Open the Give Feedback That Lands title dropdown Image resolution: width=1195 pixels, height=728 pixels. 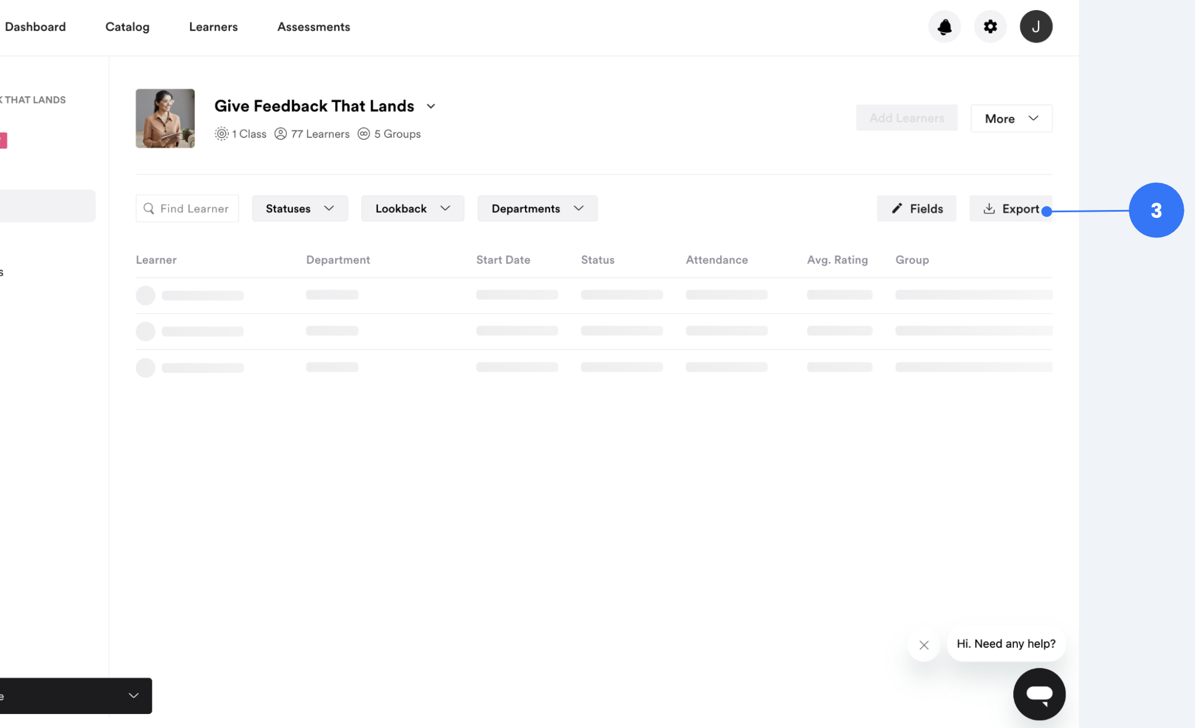(431, 106)
